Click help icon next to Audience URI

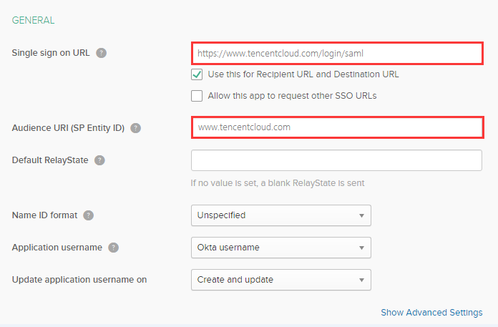coord(136,128)
